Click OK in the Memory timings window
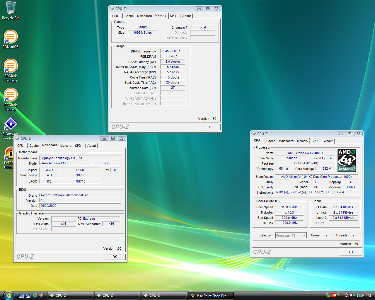The image size is (375, 300). (x=209, y=127)
